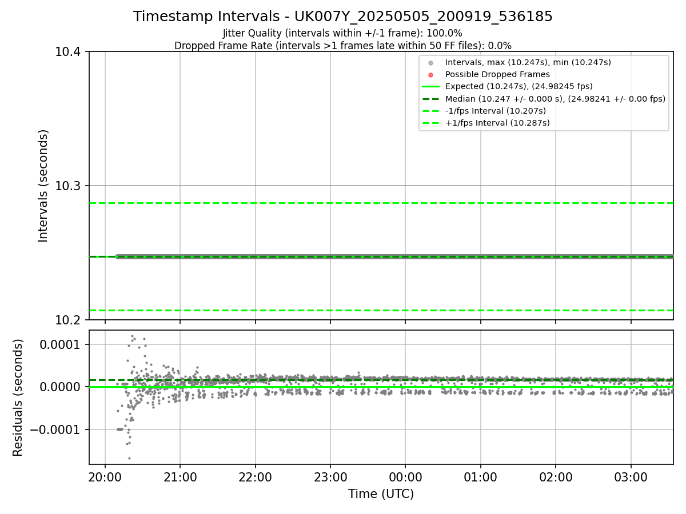
Task: Click the red Possible Dropped Frames marker
Action: coord(431,74)
